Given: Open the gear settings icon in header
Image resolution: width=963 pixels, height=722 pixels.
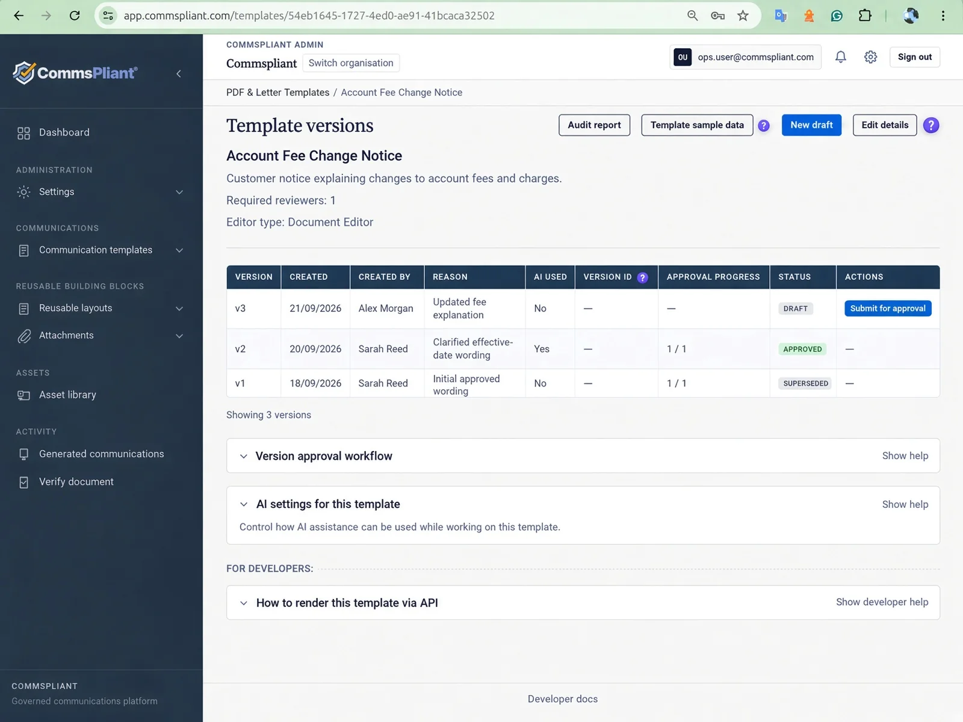Looking at the screenshot, I should pyautogui.click(x=870, y=57).
